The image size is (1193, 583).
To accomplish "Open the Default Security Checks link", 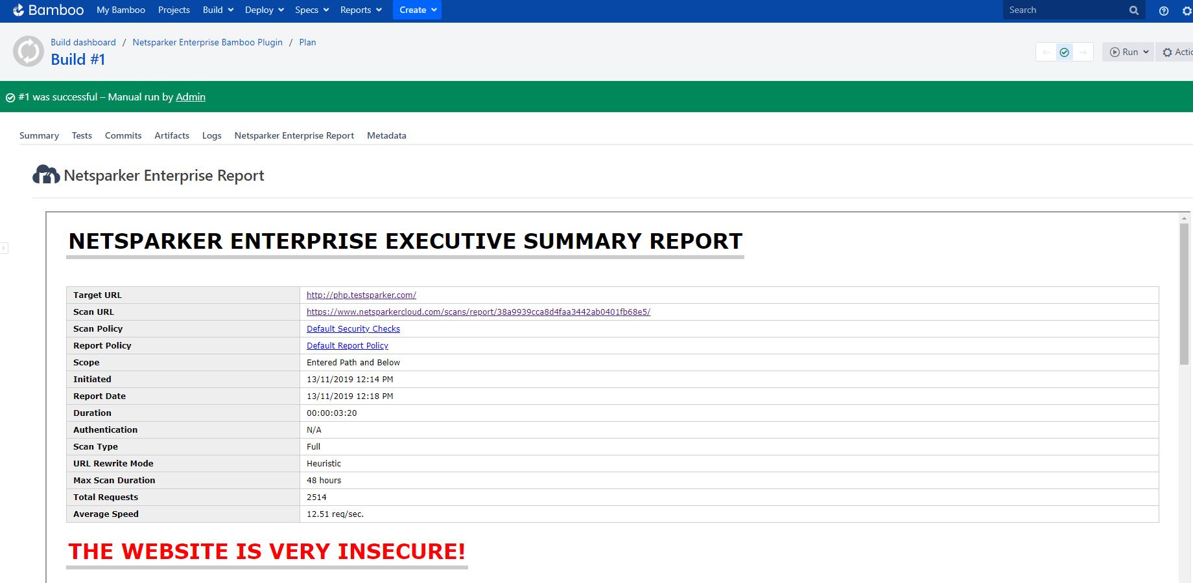I will click(353, 328).
